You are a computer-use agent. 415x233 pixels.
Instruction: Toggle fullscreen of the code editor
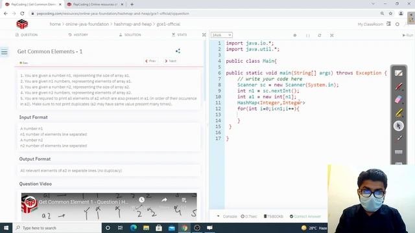[x=331, y=35]
